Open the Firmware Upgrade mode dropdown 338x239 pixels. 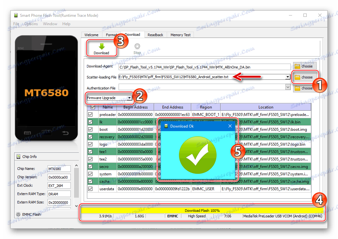(109, 98)
